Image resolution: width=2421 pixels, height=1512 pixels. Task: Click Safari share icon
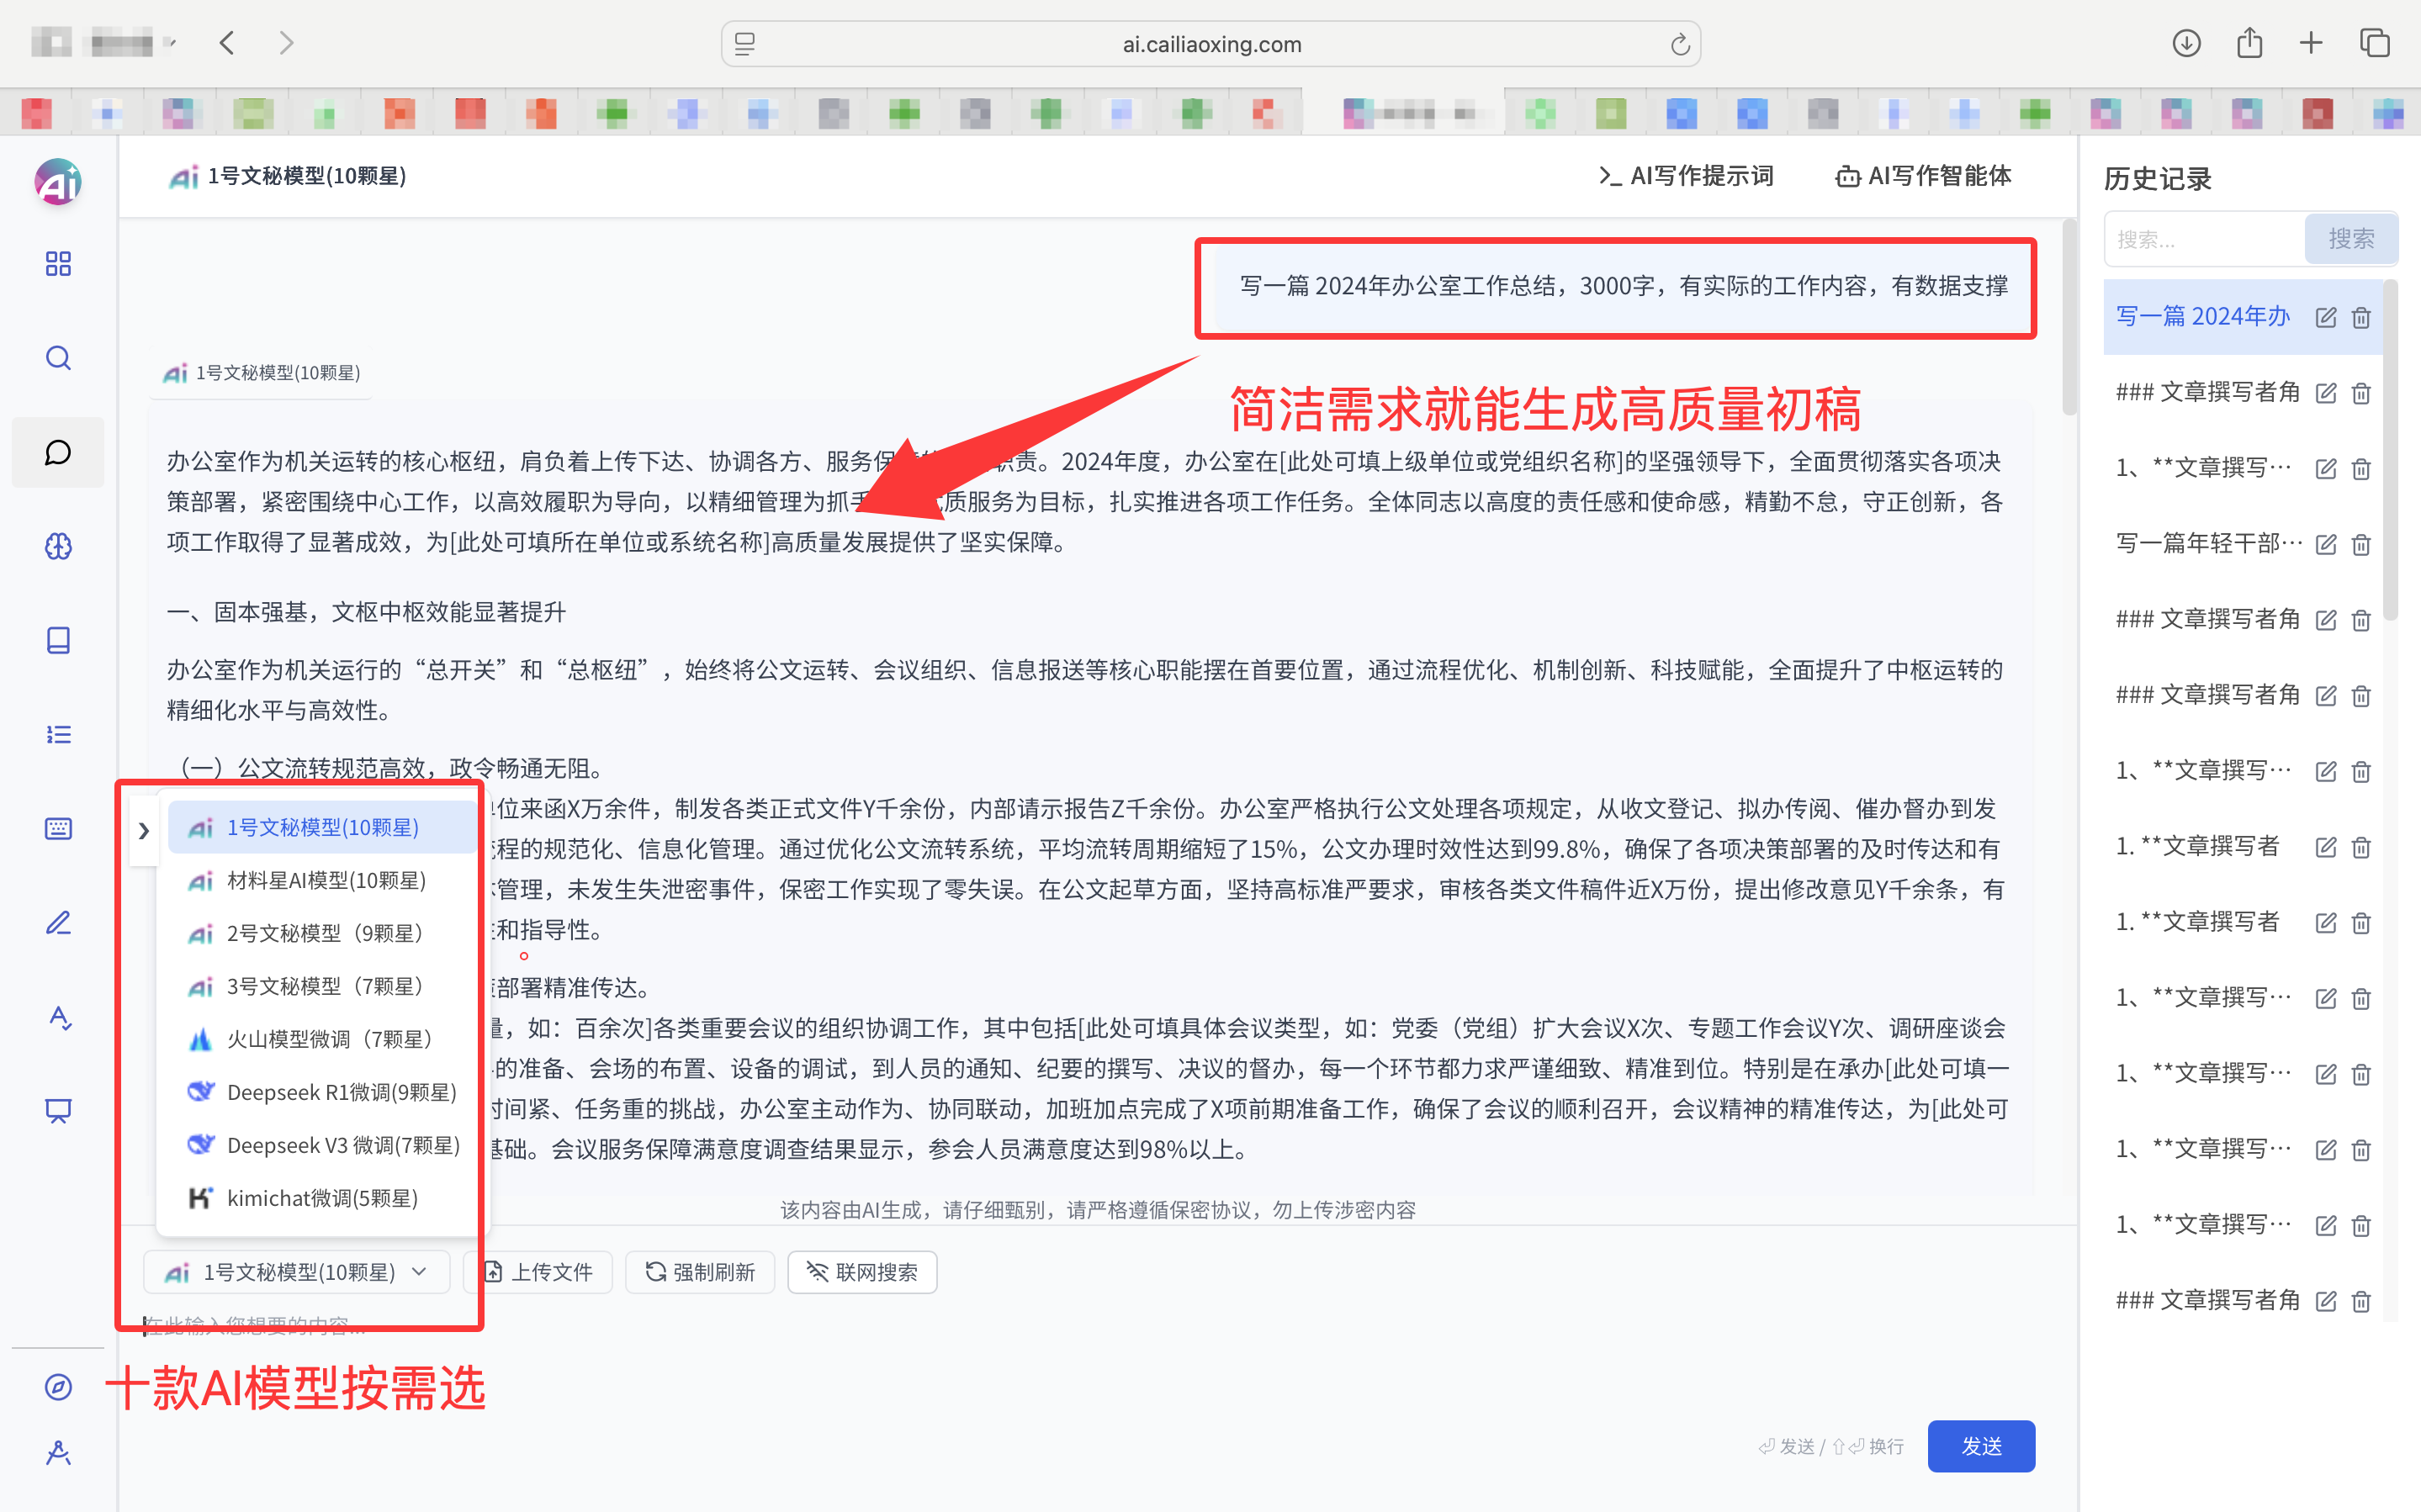click(2249, 43)
